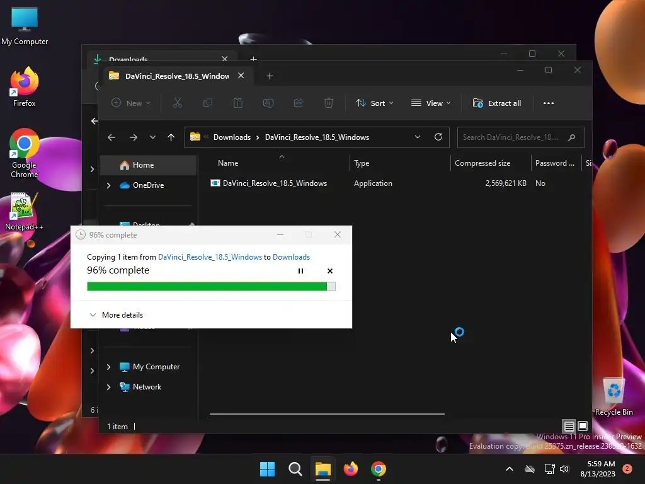This screenshot has height=484, width=645.
Task: Click the Delete trash icon in toolbar
Action: 329,103
